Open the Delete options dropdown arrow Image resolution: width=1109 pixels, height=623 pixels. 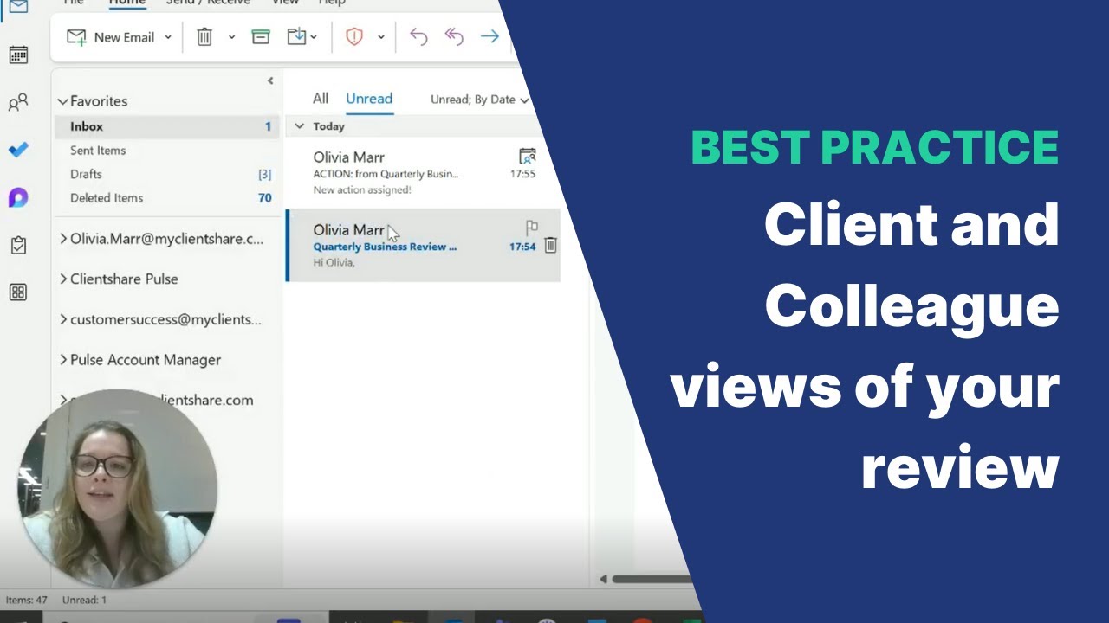click(x=231, y=37)
